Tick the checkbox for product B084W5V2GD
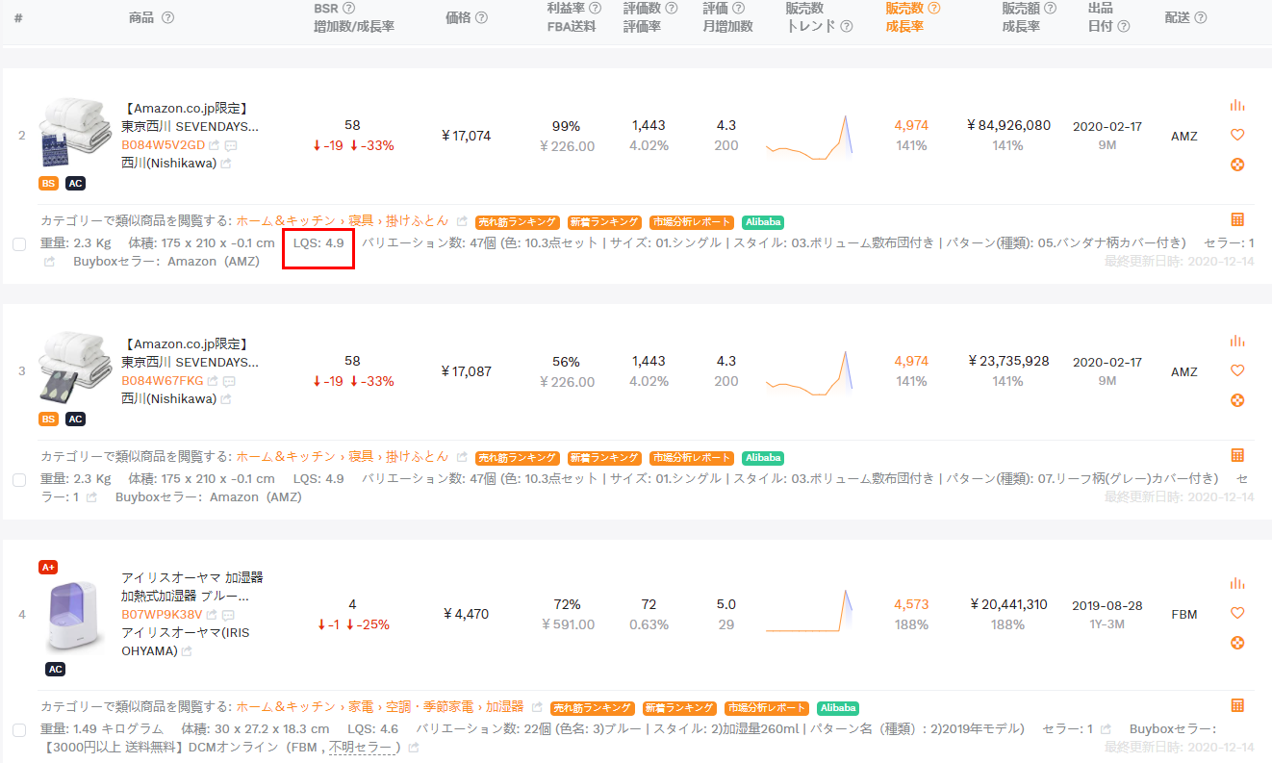 (x=19, y=244)
